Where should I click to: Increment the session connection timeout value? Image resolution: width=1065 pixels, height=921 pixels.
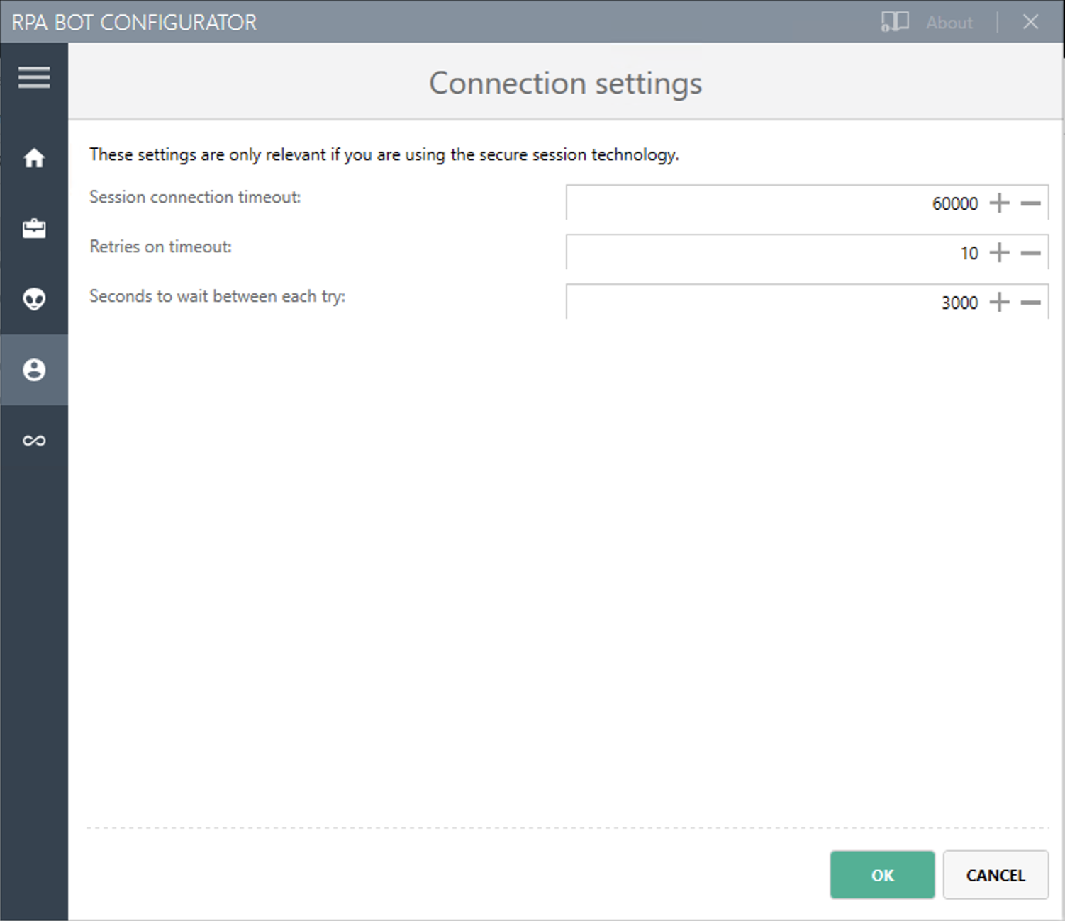(x=1000, y=203)
